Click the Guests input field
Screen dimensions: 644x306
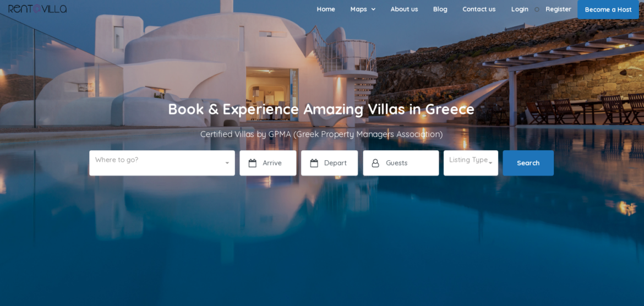coord(401,163)
